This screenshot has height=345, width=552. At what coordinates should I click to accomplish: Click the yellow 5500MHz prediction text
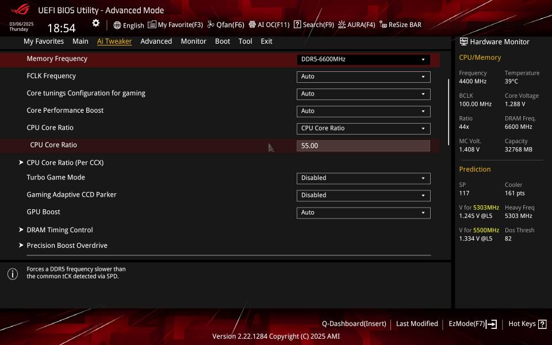coord(486,230)
